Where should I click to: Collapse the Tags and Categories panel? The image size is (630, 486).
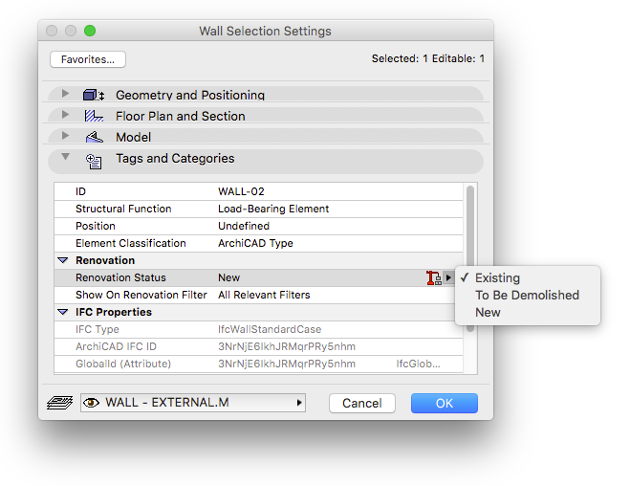click(x=65, y=157)
